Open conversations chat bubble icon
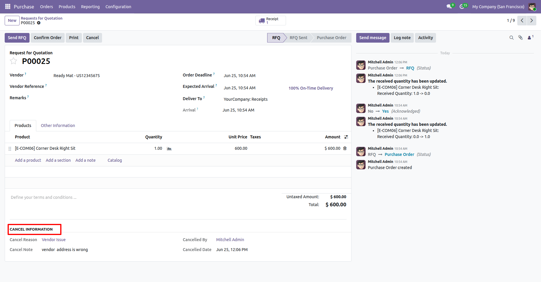 (x=450, y=6)
